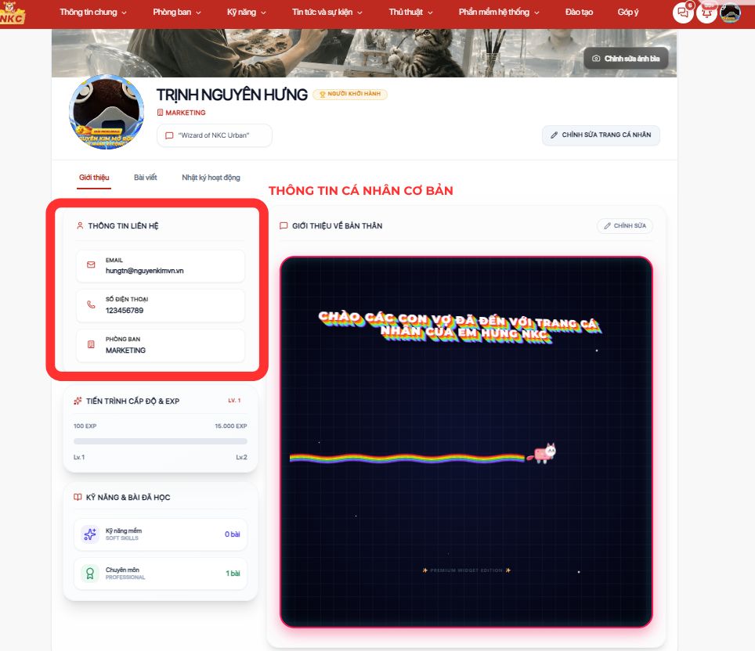Viewport: 755px width, 651px height.
Task: Click the name TRỊNH NGUYÊN HƯNG
Action: [x=232, y=95]
